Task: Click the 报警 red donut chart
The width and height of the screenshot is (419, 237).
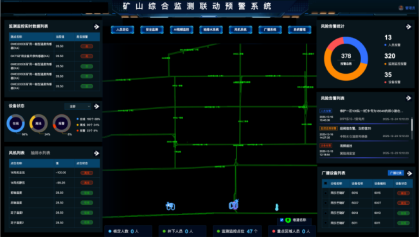Action: pos(62,123)
